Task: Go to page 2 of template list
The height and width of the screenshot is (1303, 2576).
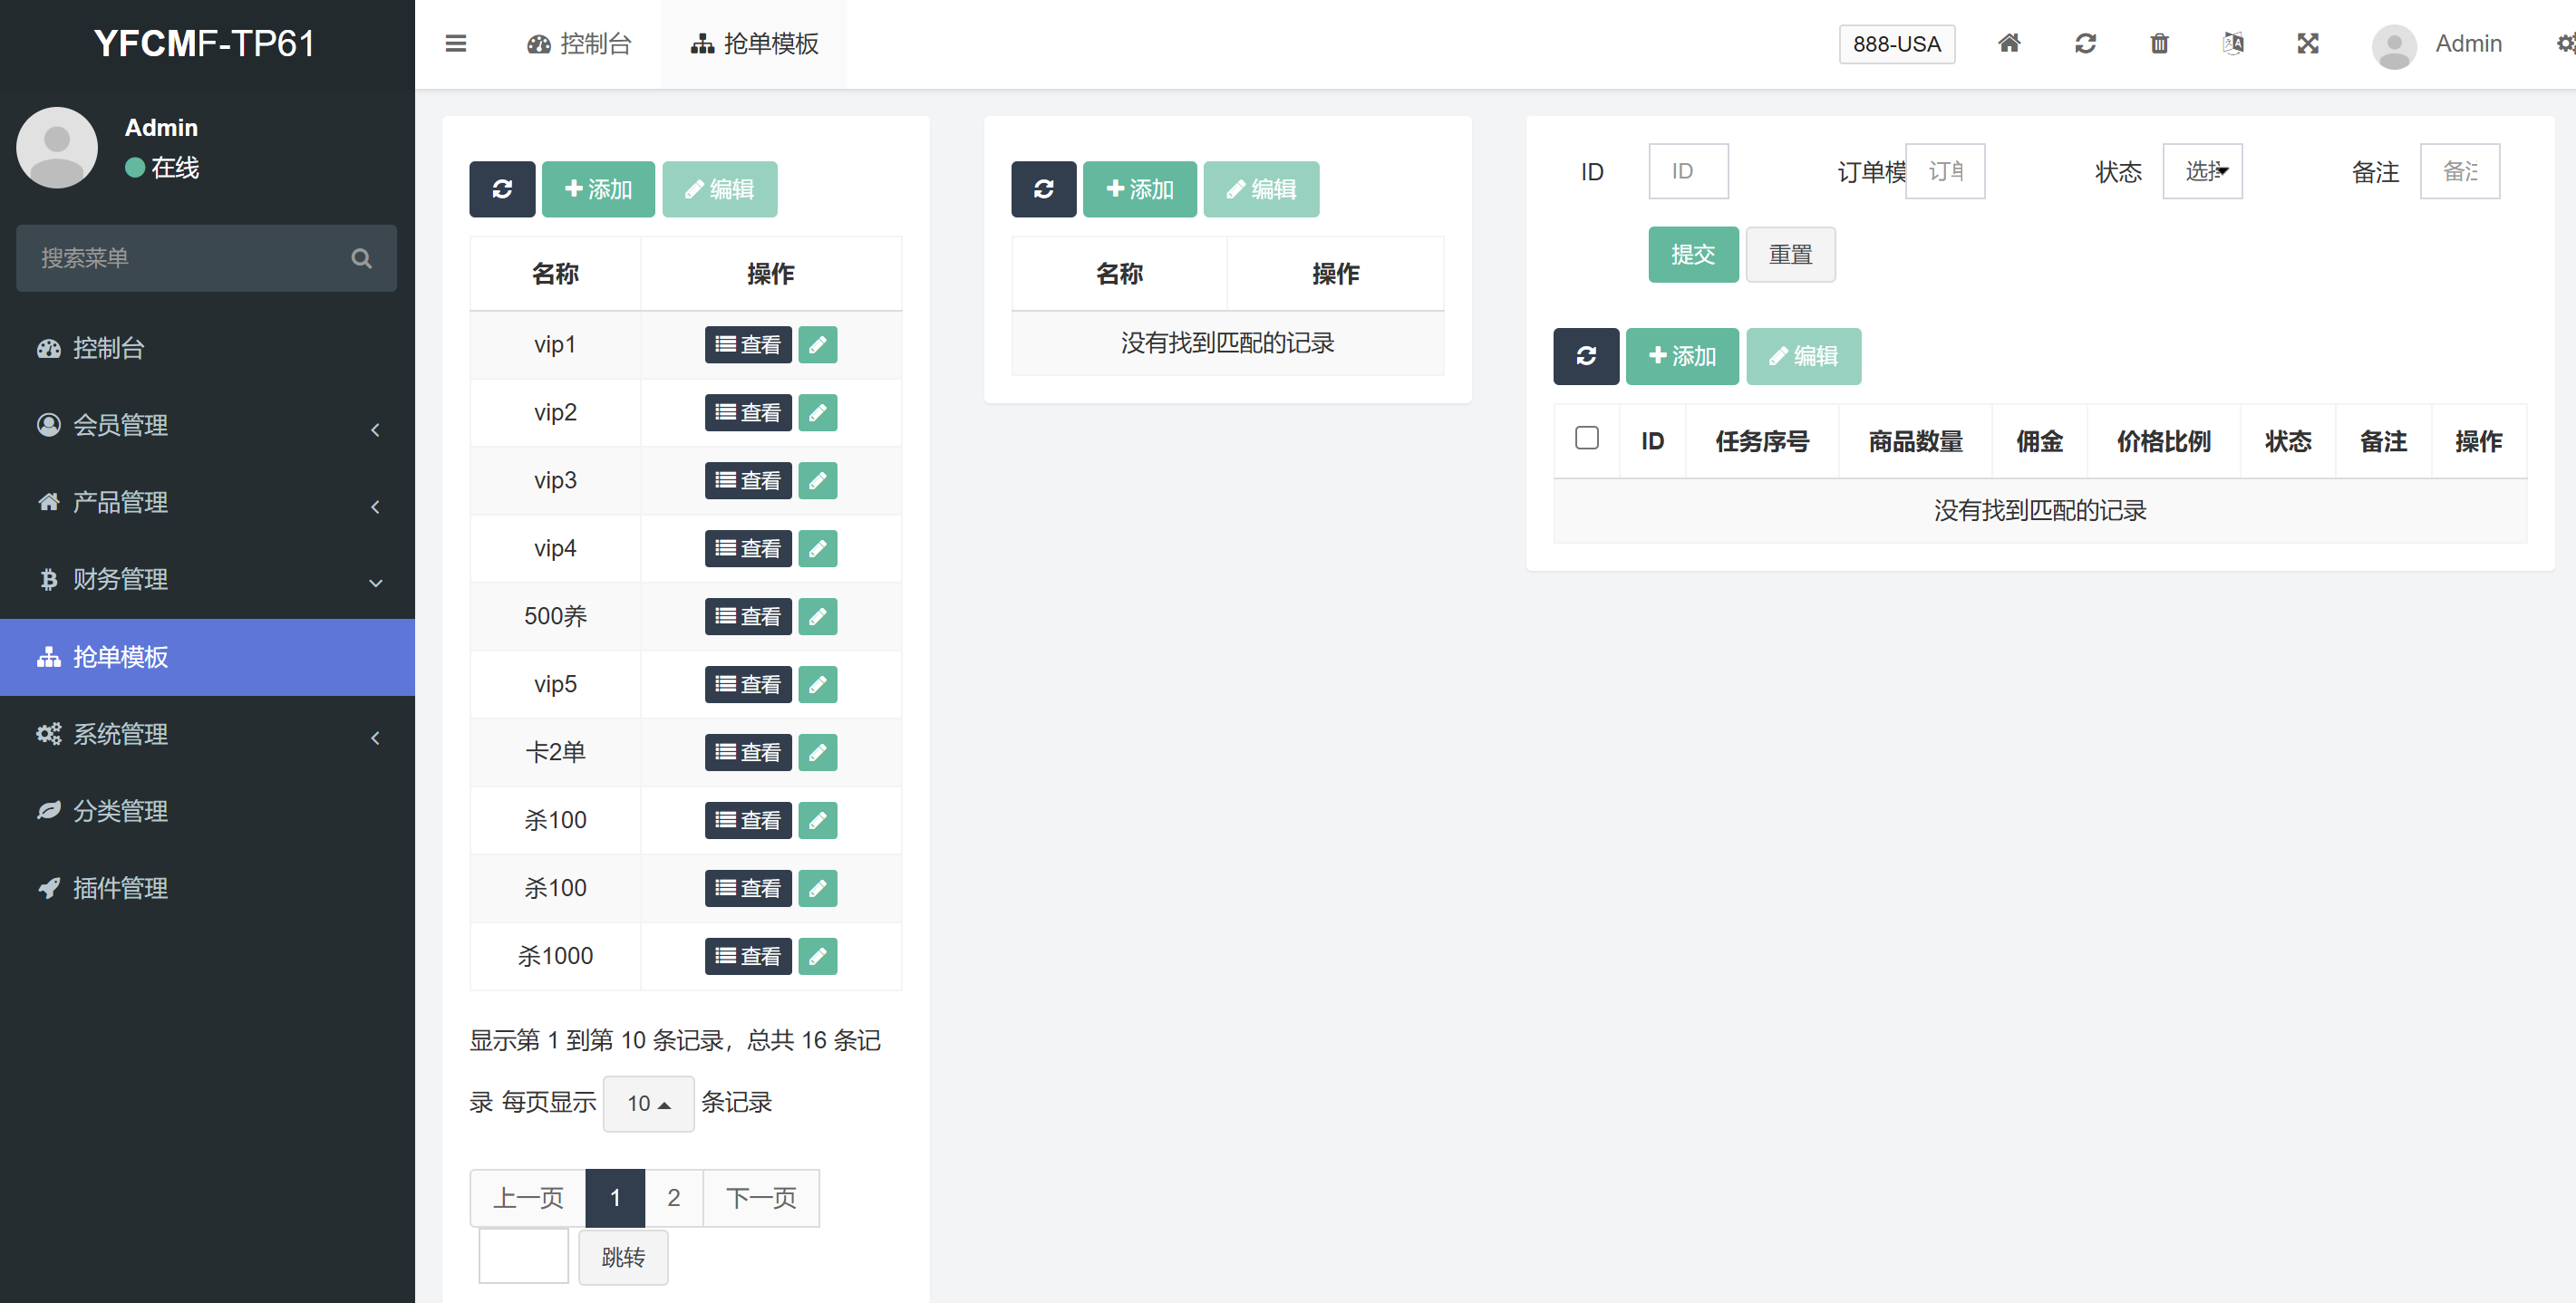Action: pyautogui.click(x=673, y=1197)
